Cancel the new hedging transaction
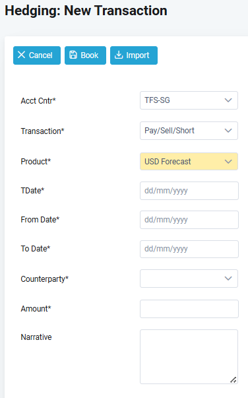Viewport: 248px width, 398px height. (37, 55)
